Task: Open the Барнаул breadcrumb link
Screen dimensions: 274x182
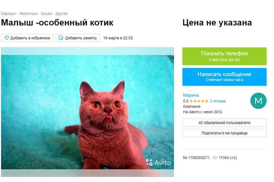Action: [x=8, y=14]
